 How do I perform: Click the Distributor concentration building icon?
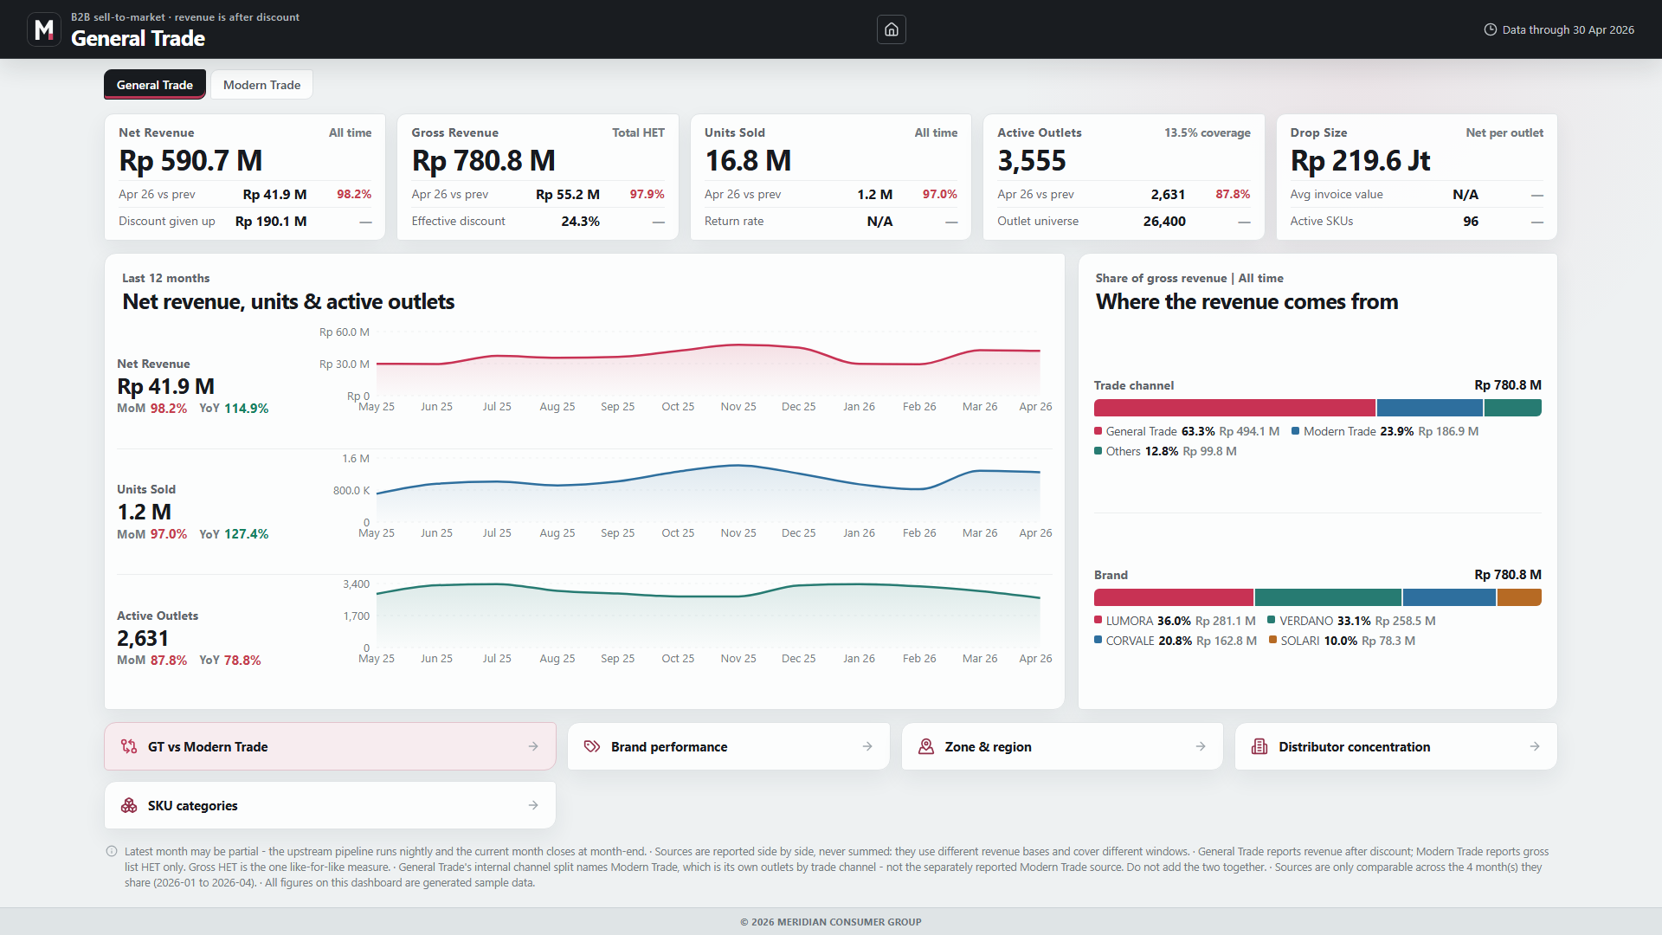tap(1259, 746)
